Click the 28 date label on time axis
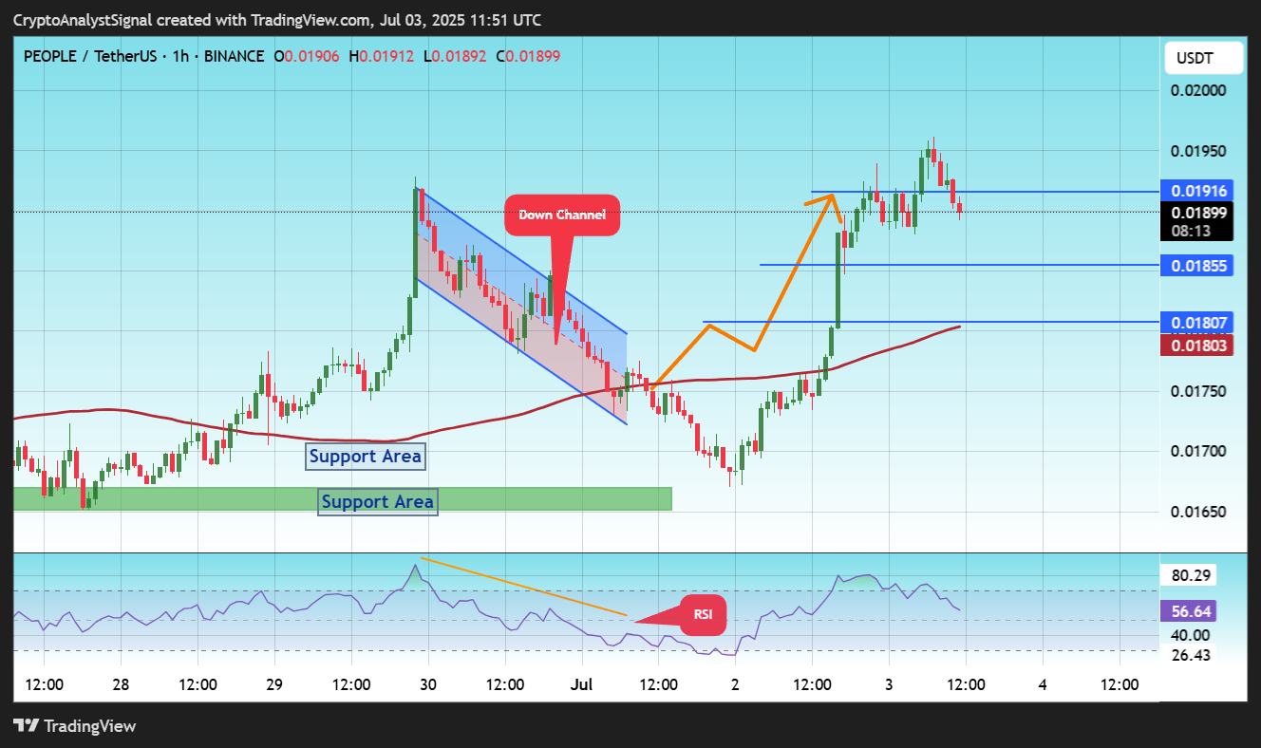 (121, 684)
